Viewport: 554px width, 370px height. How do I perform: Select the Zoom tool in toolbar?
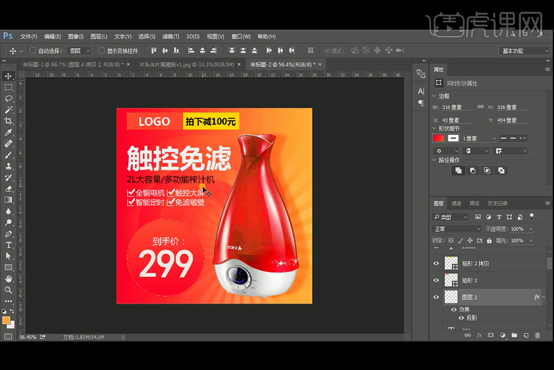(x=8, y=290)
